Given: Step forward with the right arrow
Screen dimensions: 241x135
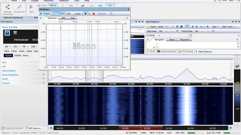Looking at the screenshot, I should (207, 27).
